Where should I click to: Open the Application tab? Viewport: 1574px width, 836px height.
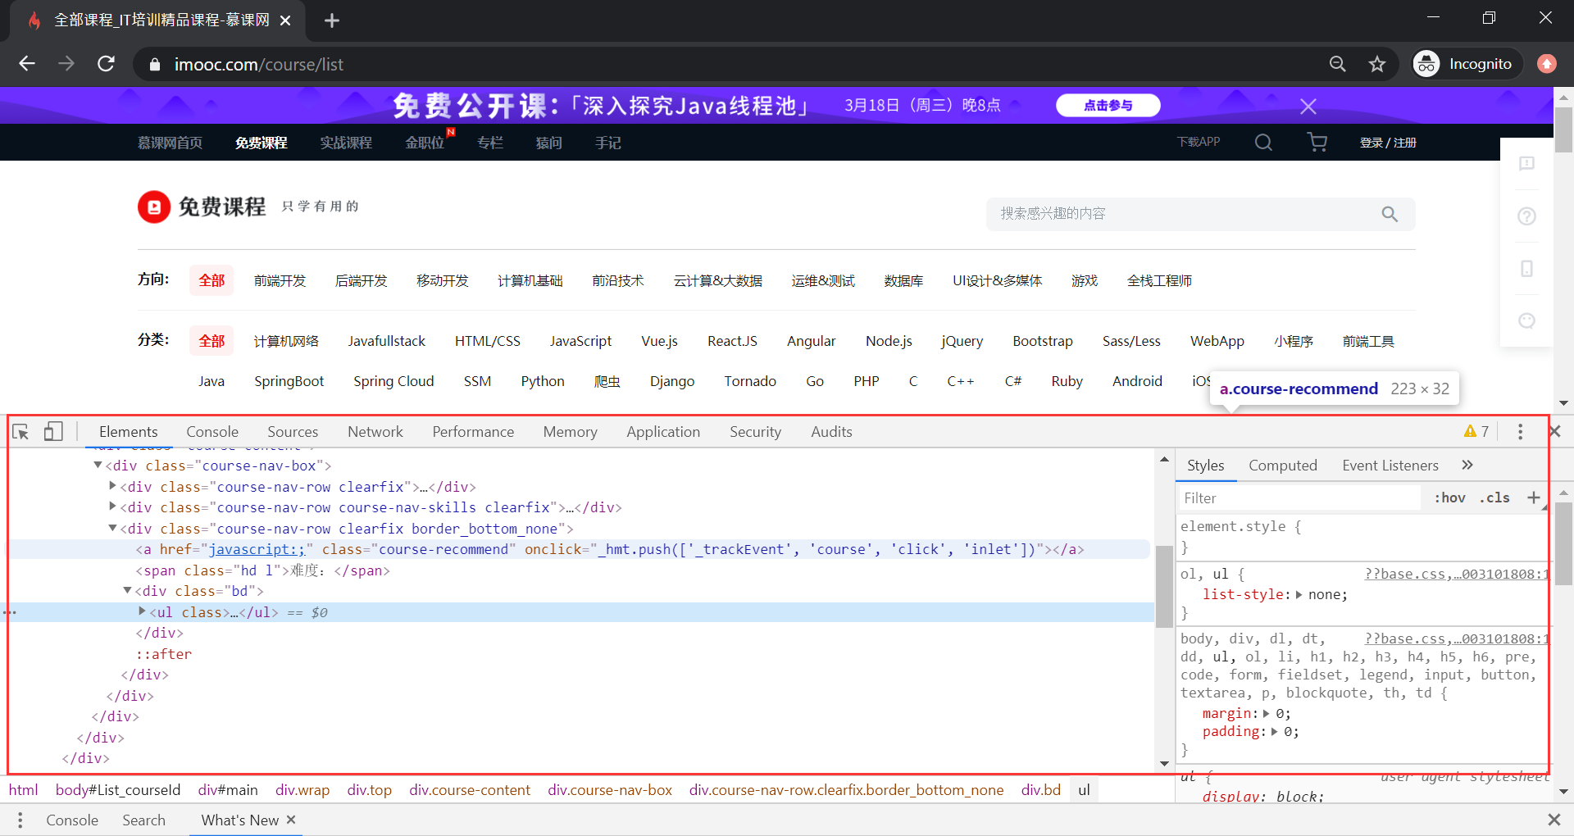click(663, 432)
